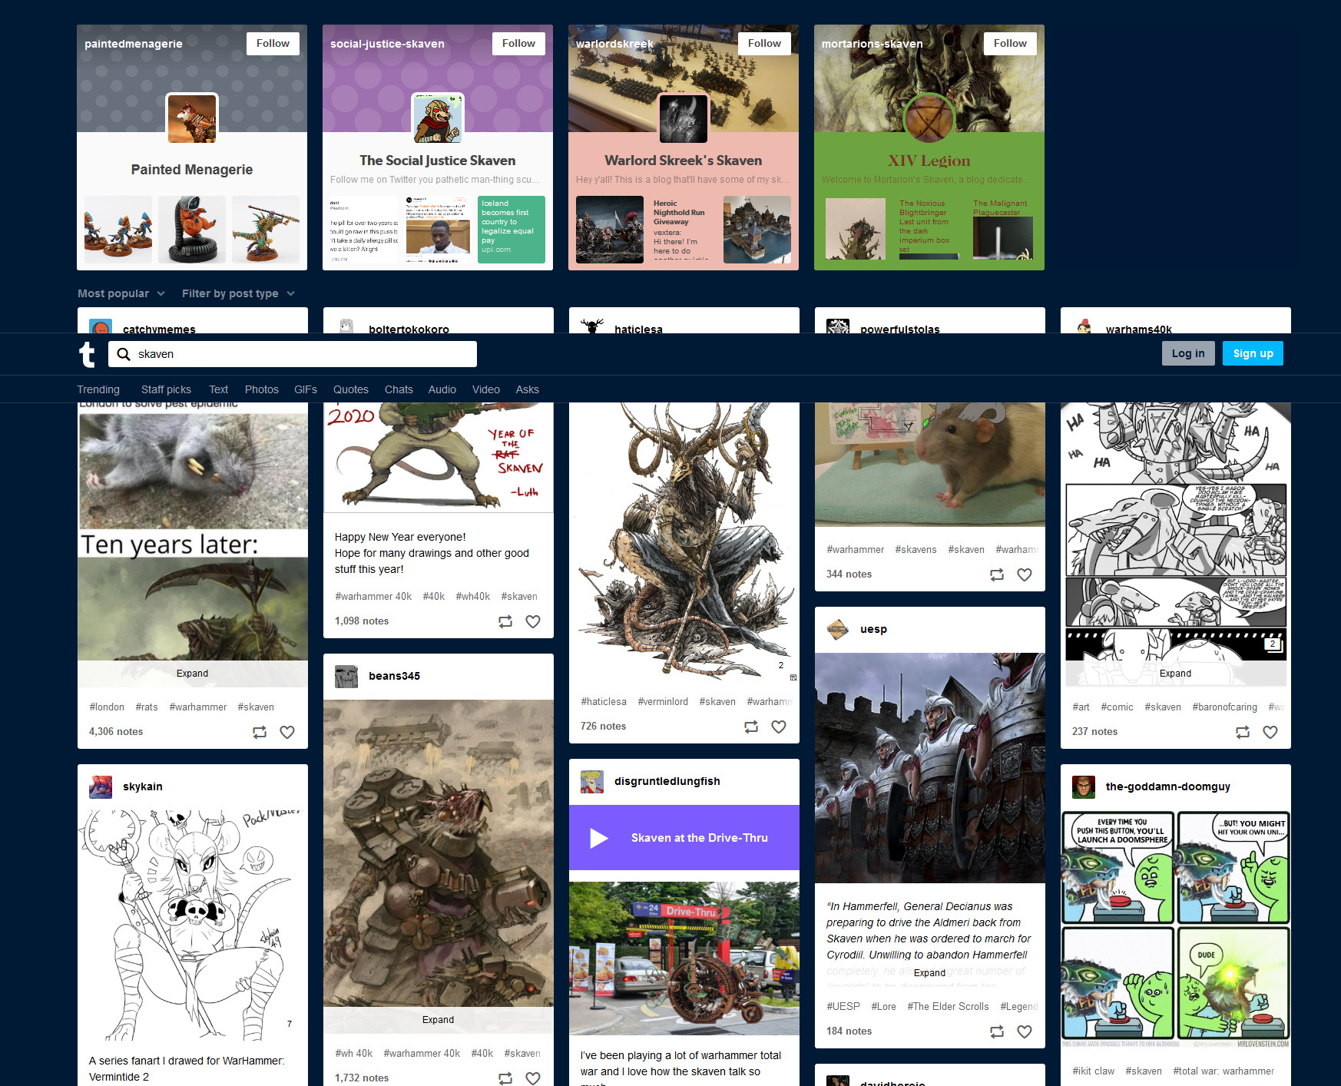Reblog the 1,732 notes post

pyautogui.click(x=505, y=1078)
